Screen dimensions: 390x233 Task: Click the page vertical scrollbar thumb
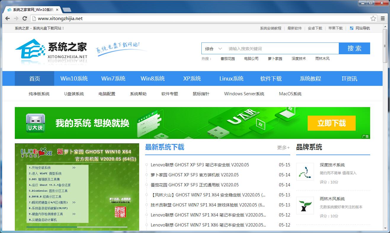coord(385,46)
